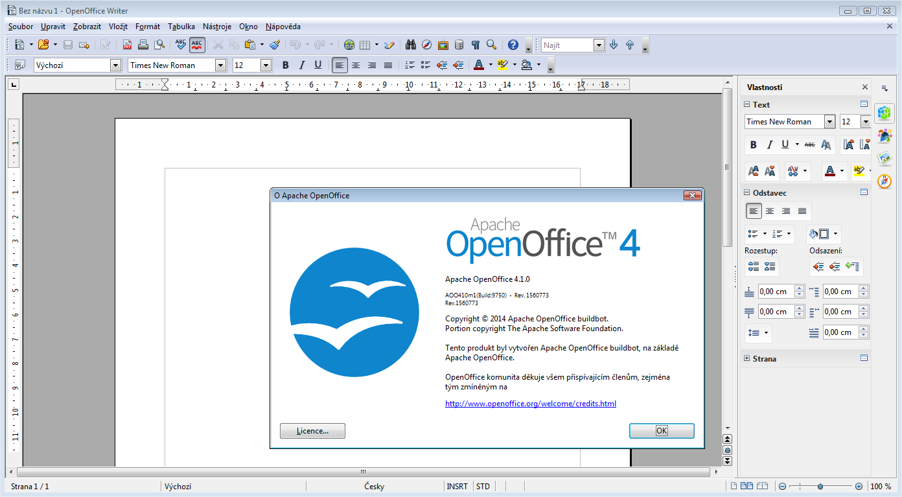Collapse the Odstavec panel in sidebar
Image resolution: width=902 pixels, height=497 pixels.
(x=746, y=192)
